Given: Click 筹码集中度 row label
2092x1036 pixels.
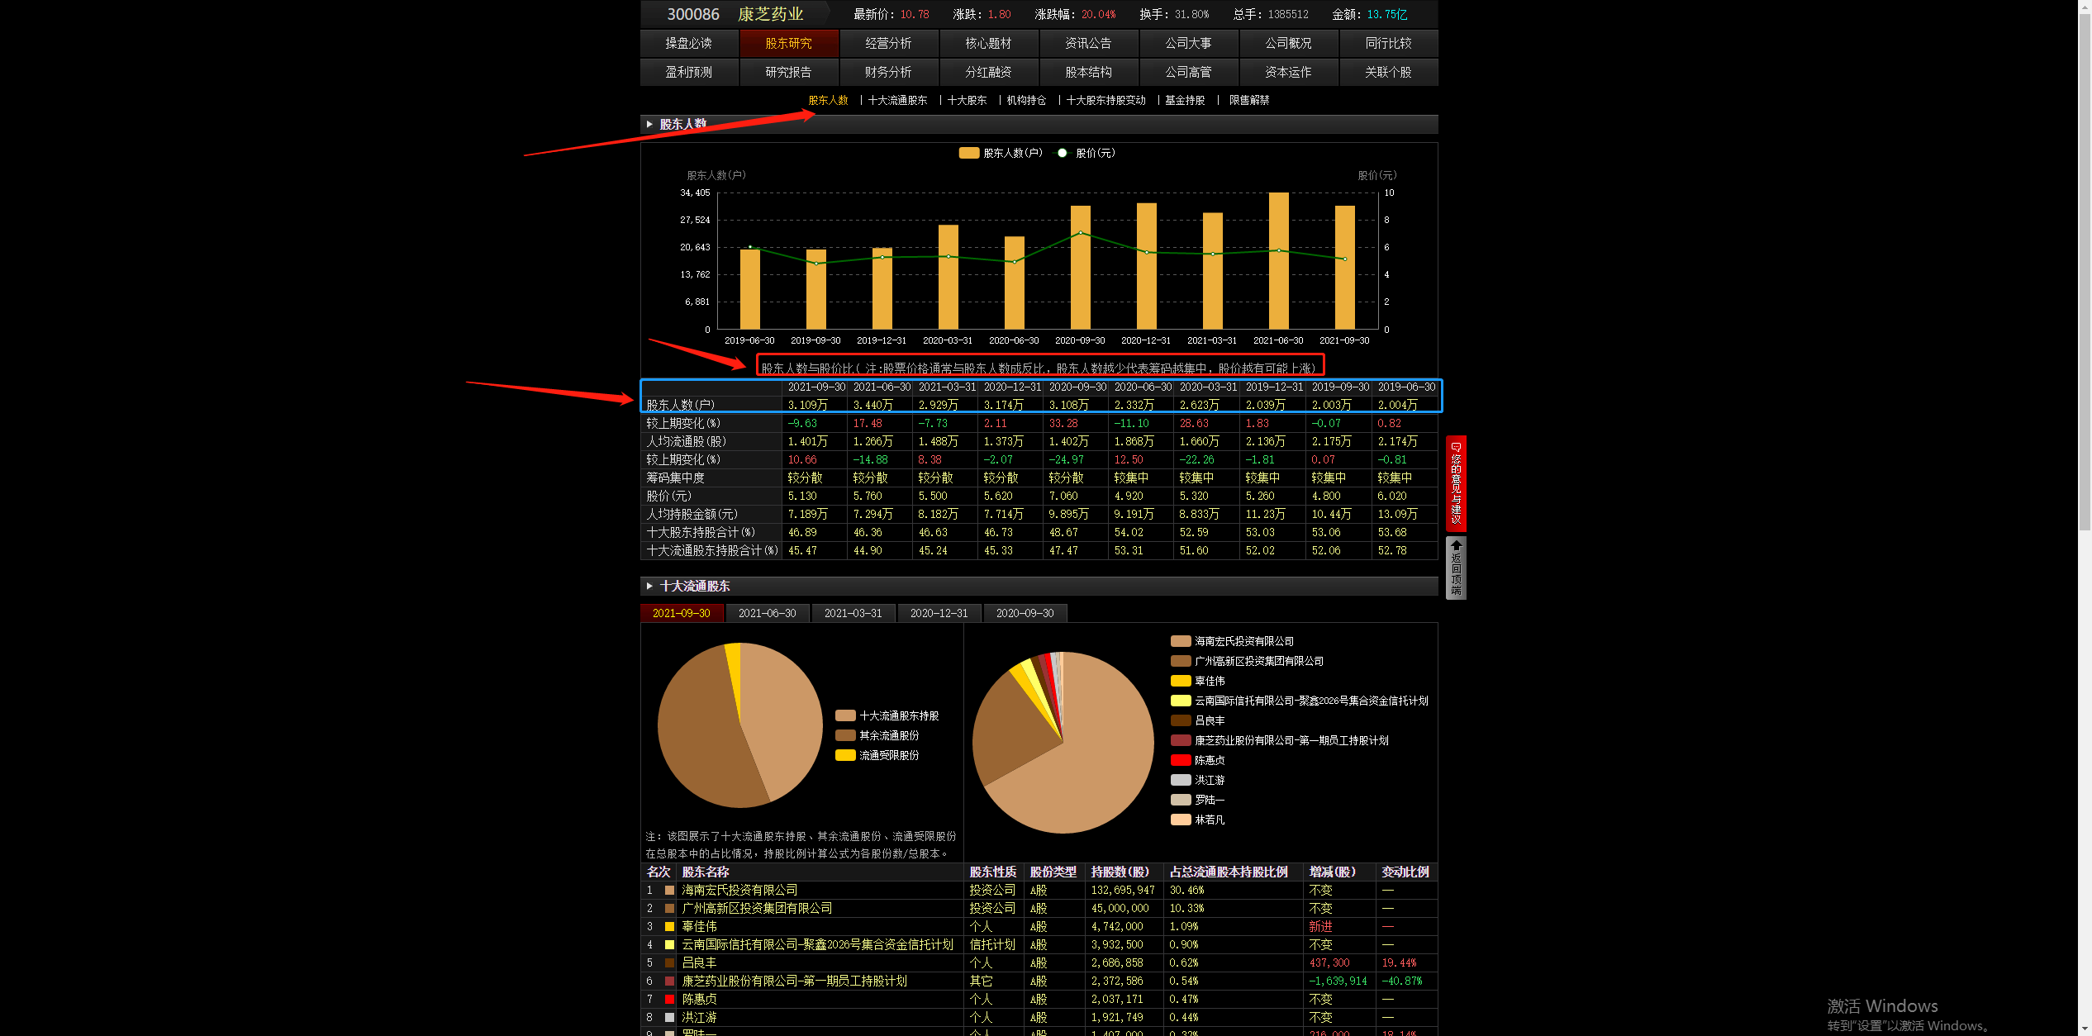Looking at the screenshot, I should [675, 478].
